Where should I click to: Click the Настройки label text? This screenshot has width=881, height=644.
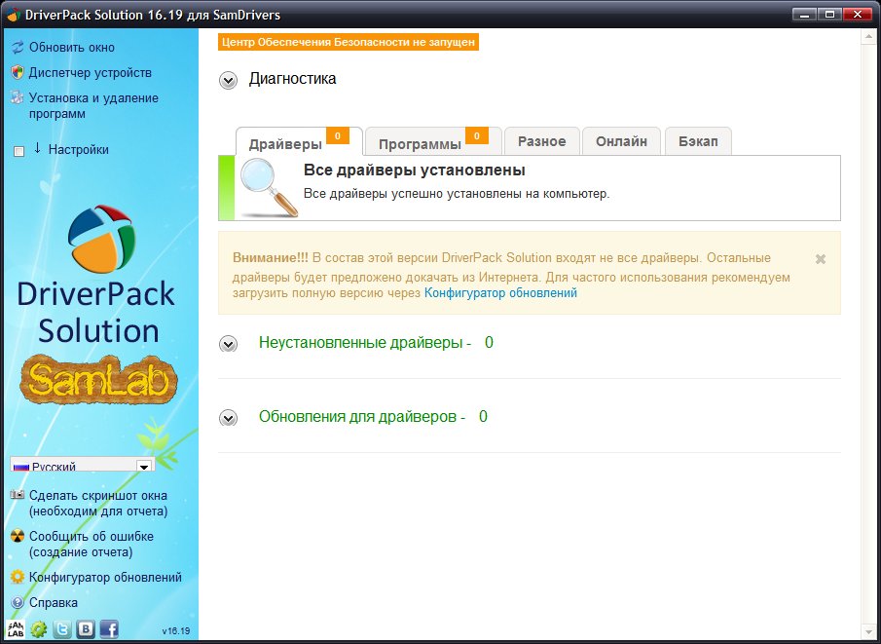79,150
